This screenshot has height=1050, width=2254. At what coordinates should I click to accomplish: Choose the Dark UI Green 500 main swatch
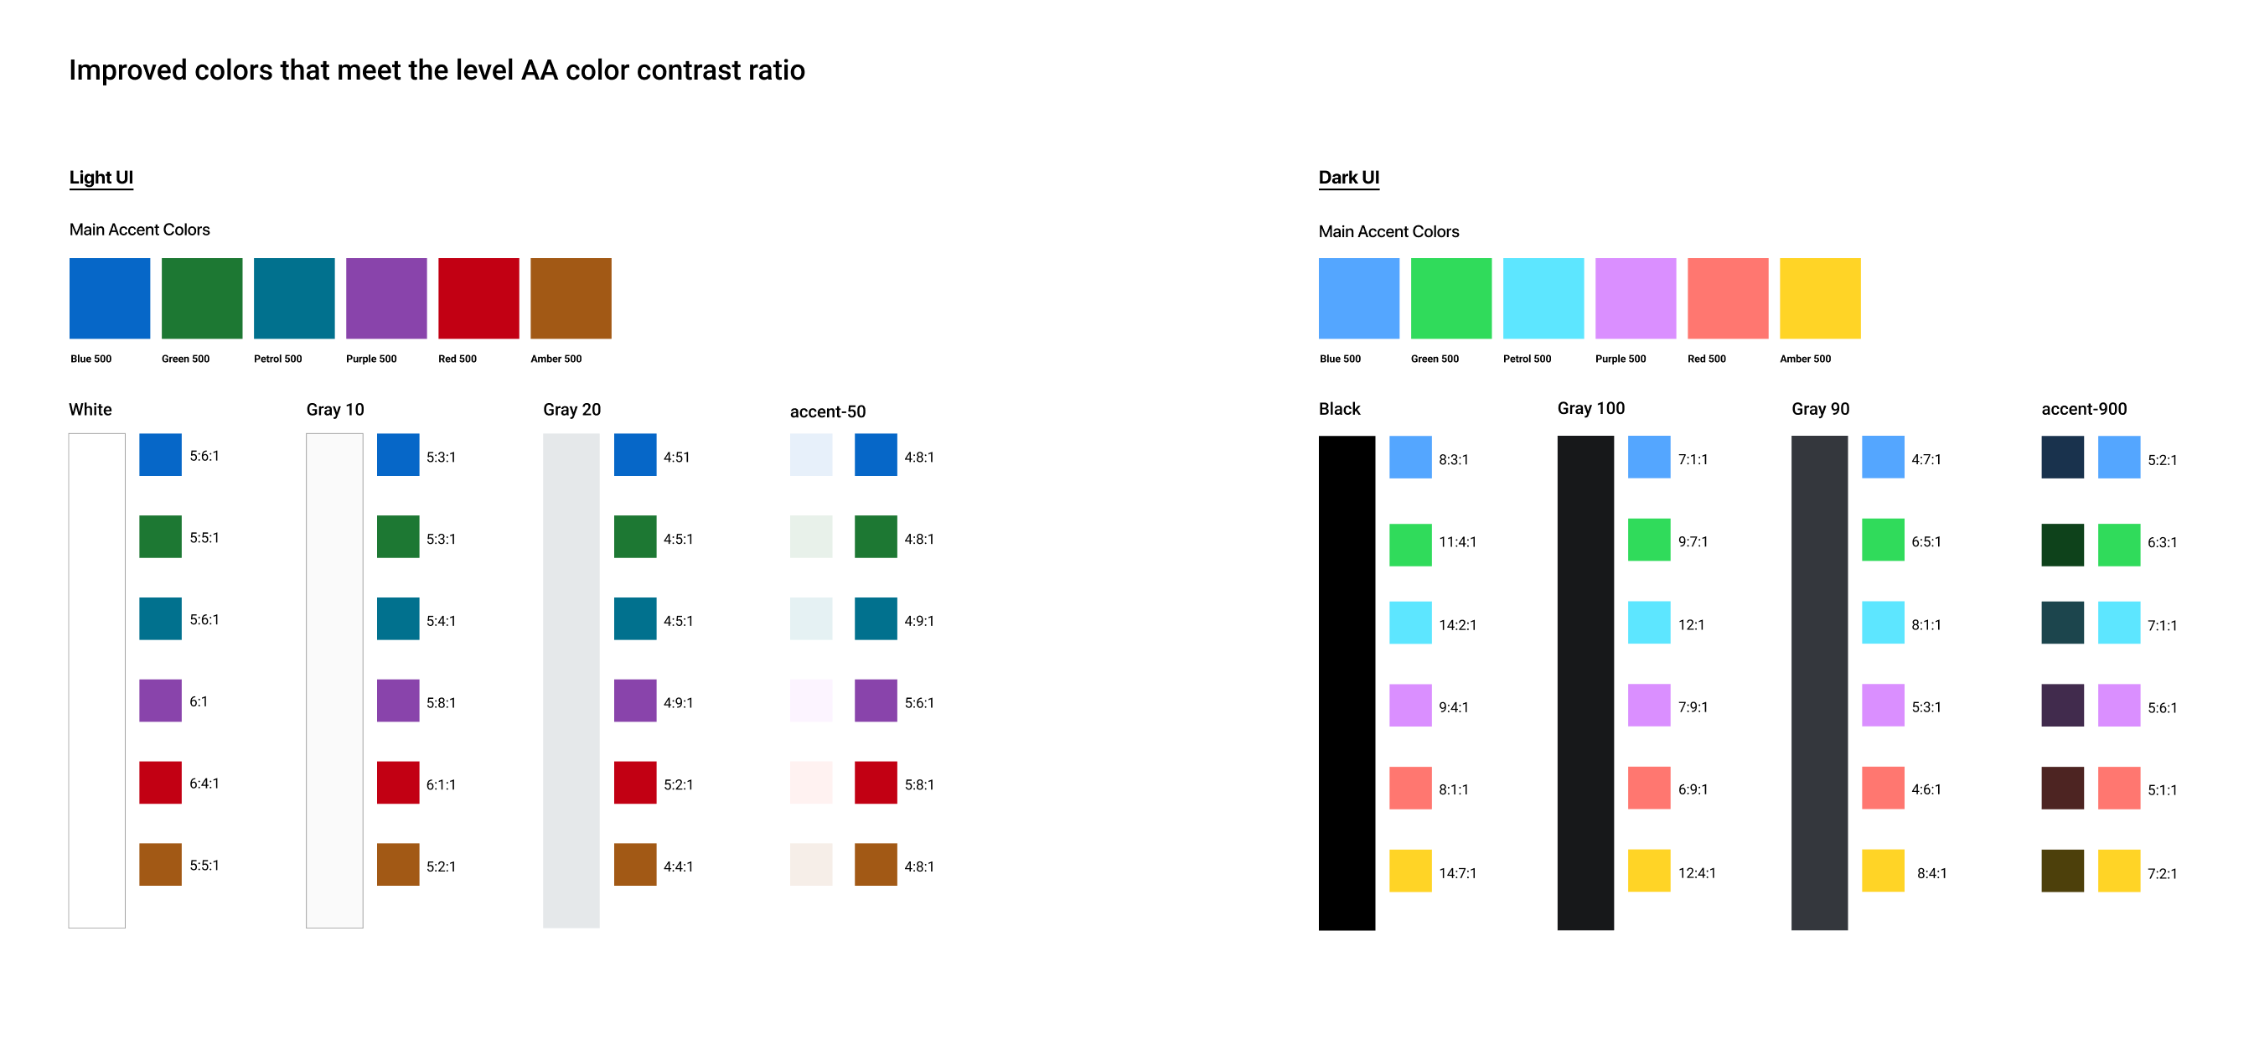[x=1450, y=297]
